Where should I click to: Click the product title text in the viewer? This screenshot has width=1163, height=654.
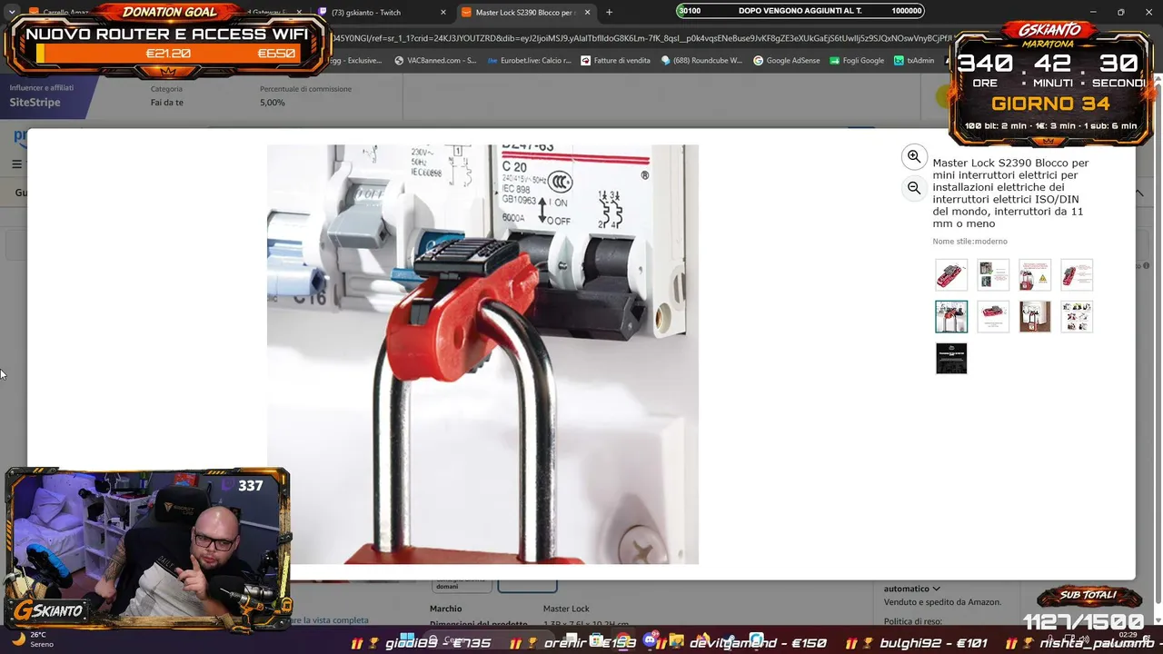tap(1010, 193)
